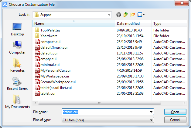Go up one folder level
The image size is (191, 128).
[126, 15]
